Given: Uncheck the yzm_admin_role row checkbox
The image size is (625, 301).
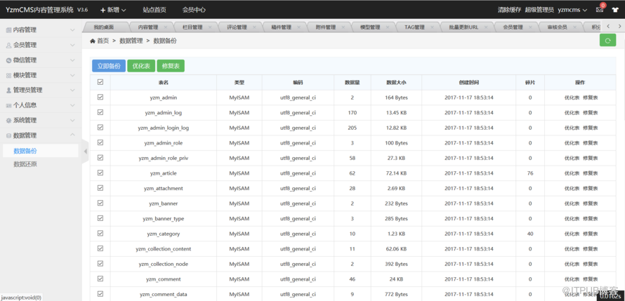Looking at the screenshot, I should click(100, 142).
